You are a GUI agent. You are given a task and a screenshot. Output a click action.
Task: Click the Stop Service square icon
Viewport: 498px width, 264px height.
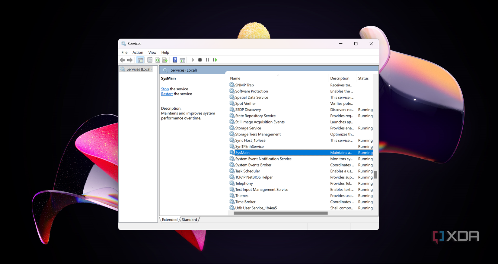[x=200, y=60]
